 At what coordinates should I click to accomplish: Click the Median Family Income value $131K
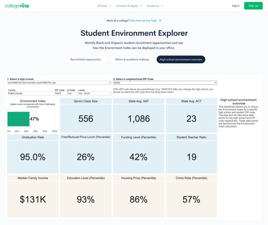click(33, 199)
